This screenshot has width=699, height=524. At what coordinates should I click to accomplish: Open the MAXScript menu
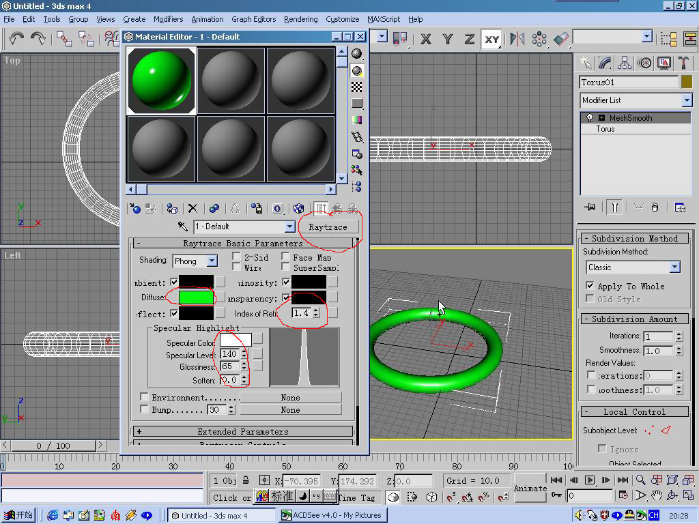click(384, 19)
